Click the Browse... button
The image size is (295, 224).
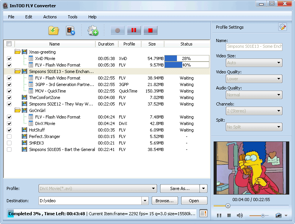pos(165,201)
